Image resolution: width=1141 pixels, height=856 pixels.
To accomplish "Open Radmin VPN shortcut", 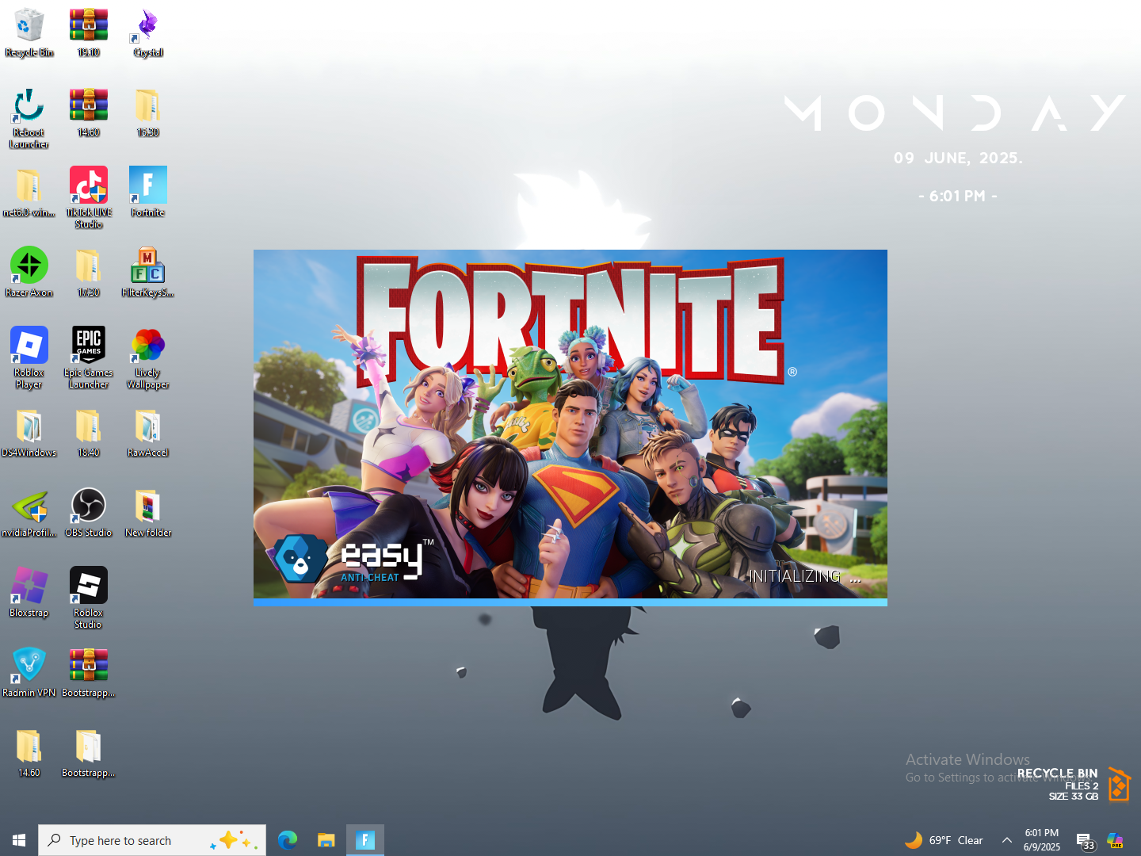I will [29, 673].
